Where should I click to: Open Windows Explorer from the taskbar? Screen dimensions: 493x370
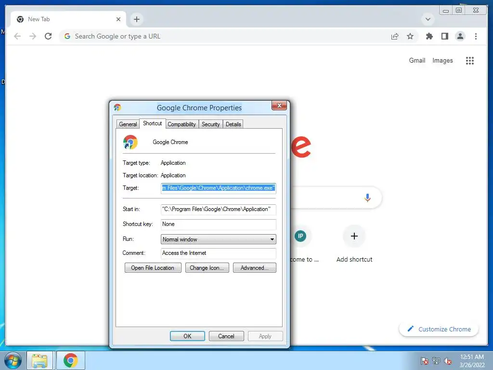[x=39, y=360]
